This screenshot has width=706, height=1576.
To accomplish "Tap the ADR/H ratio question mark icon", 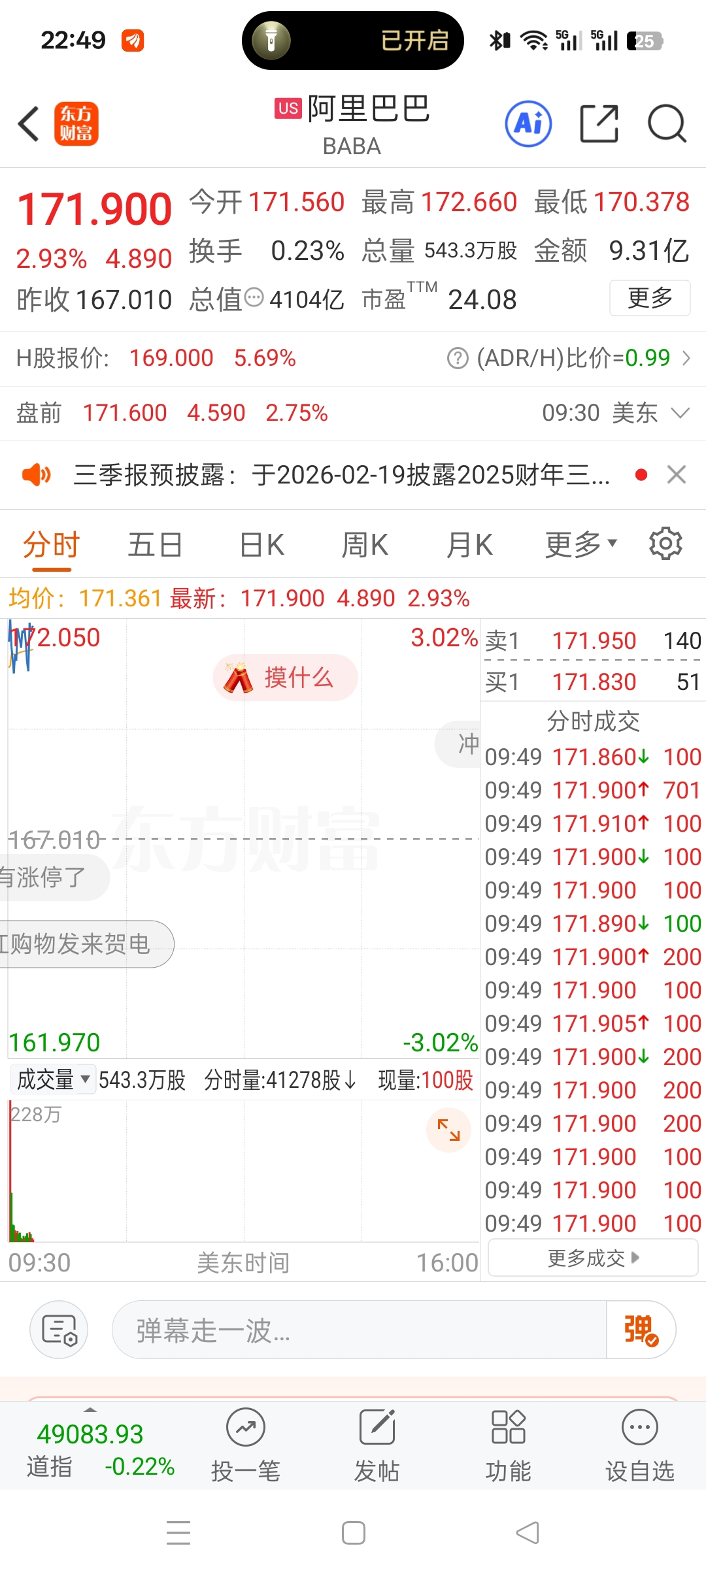I will tap(458, 358).
